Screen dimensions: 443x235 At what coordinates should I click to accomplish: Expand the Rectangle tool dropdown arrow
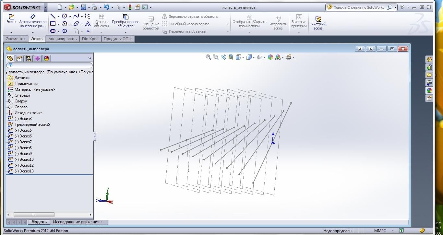58,24
